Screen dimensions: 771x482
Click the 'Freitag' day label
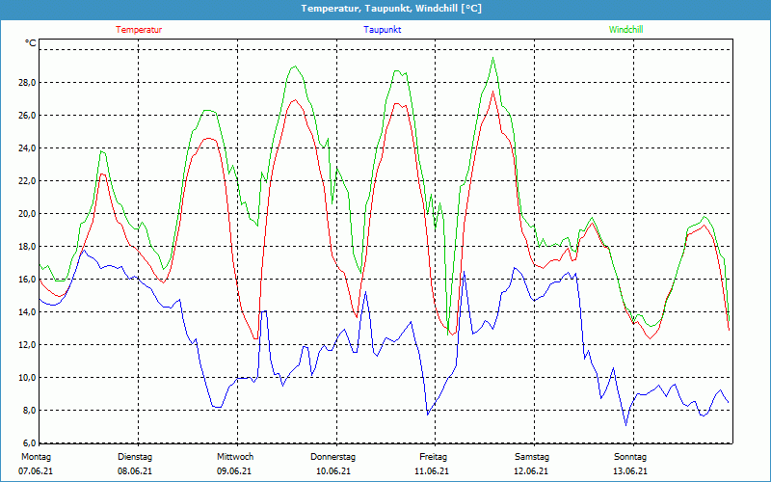tap(433, 457)
